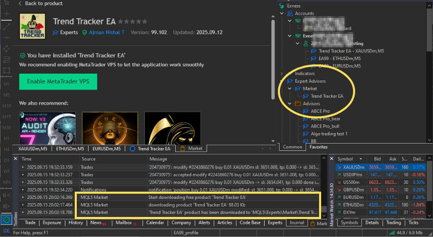Image resolution: width=433 pixels, height=237 pixels.
Task: Select the Trend Tracker EA chart tab
Action: click(x=150, y=149)
